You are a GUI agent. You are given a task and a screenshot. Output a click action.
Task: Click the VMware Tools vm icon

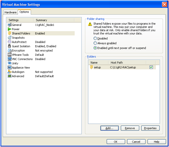[10, 55]
